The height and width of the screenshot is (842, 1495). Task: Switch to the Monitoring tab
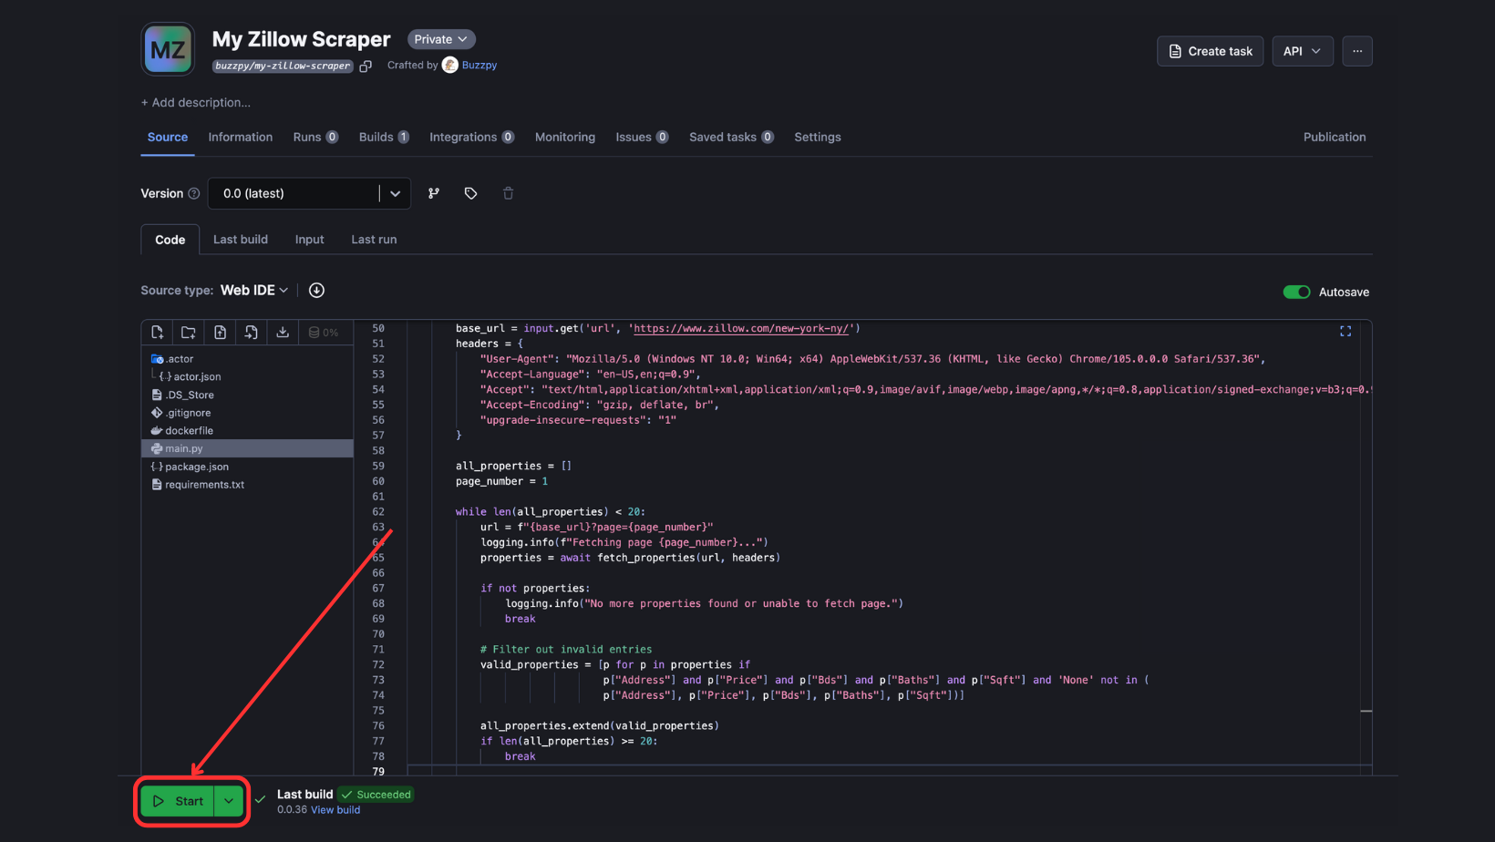pyautogui.click(x=564, y=137)
